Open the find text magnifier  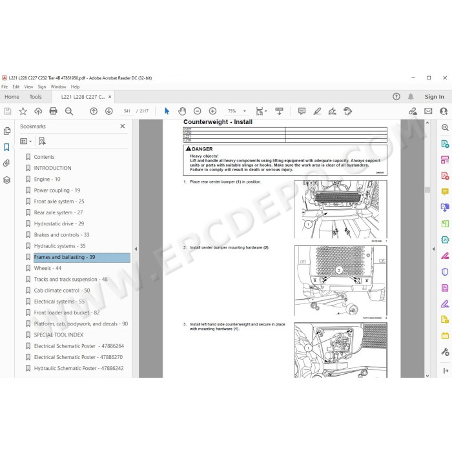tap(69, 111)
